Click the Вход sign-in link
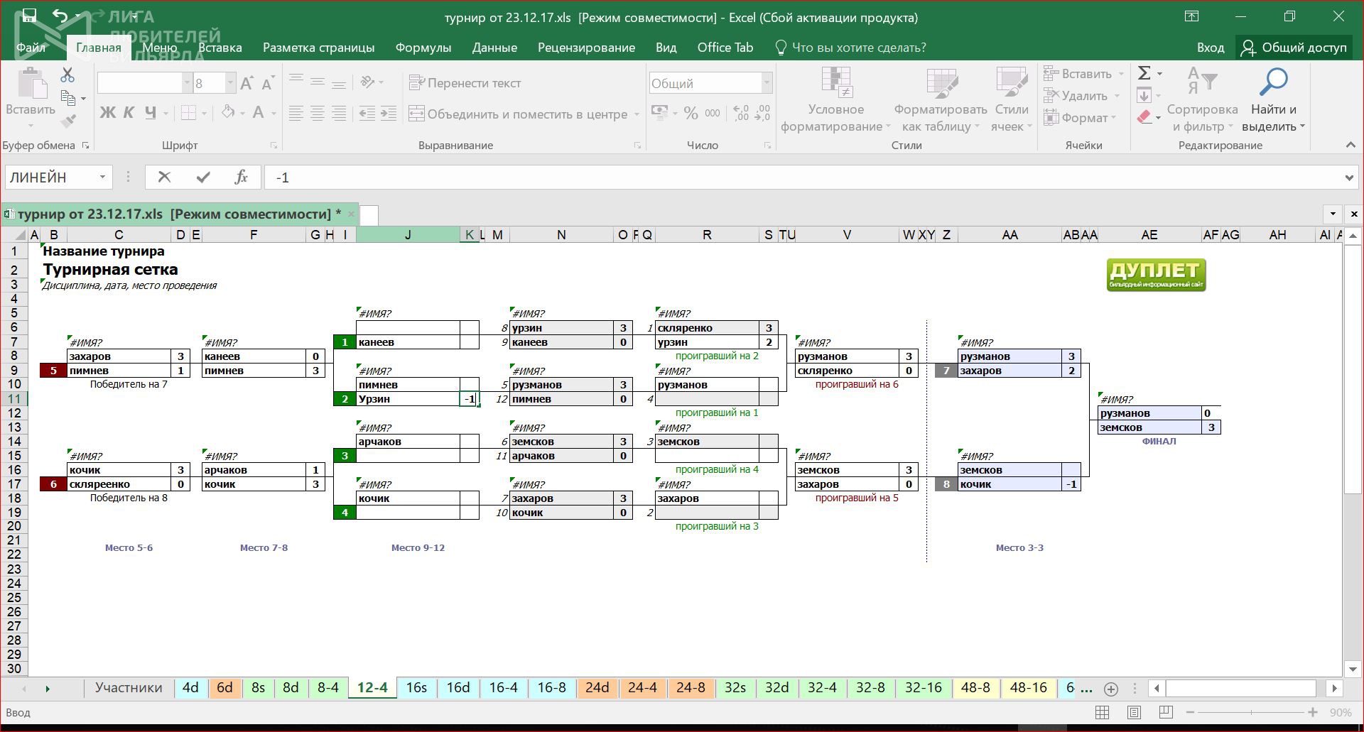 (1210, 48)
